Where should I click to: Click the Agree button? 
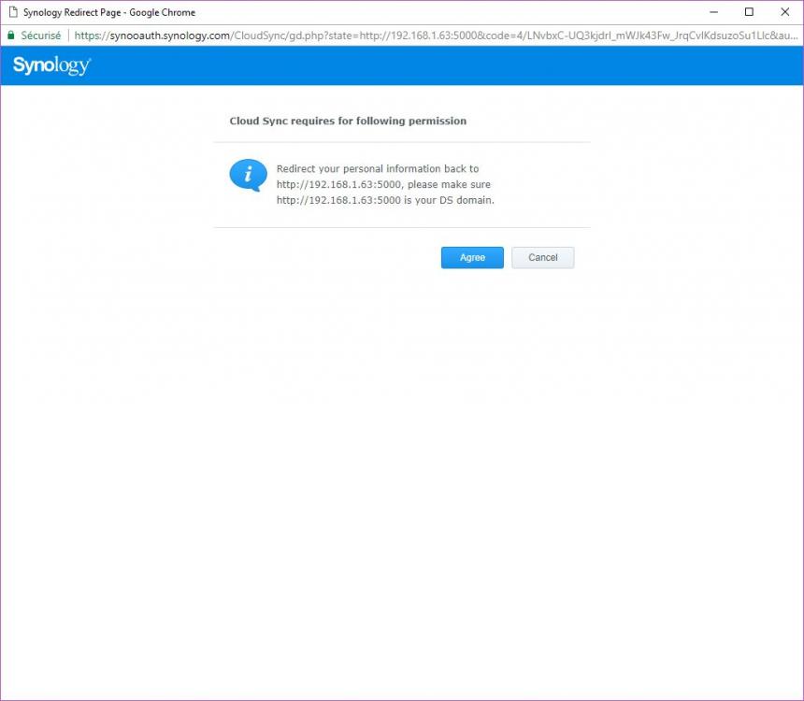click(x=472, y=257)
